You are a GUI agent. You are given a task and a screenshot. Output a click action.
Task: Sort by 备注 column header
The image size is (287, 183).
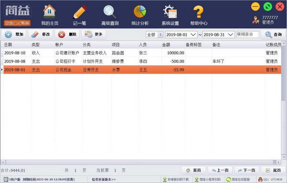pyautogui.click(x=216, y=45)
